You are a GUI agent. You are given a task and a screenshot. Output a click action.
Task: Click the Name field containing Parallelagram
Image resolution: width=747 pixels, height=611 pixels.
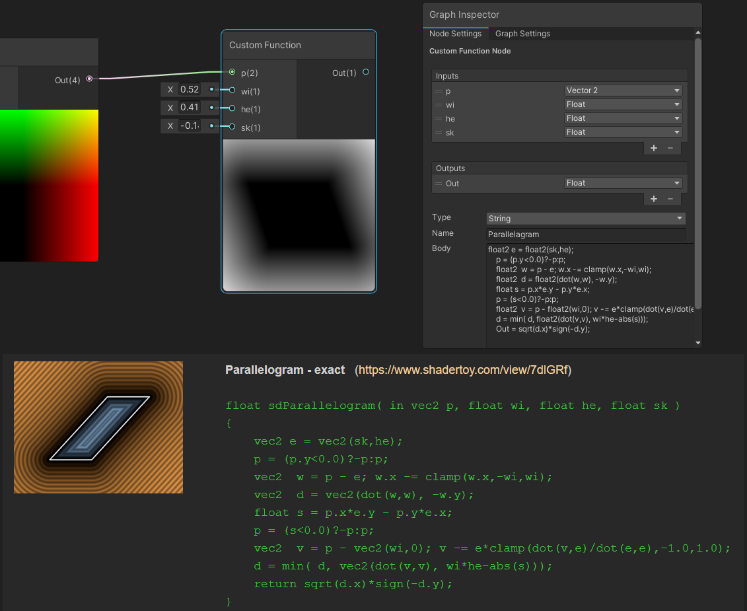(x=585, y=234)
